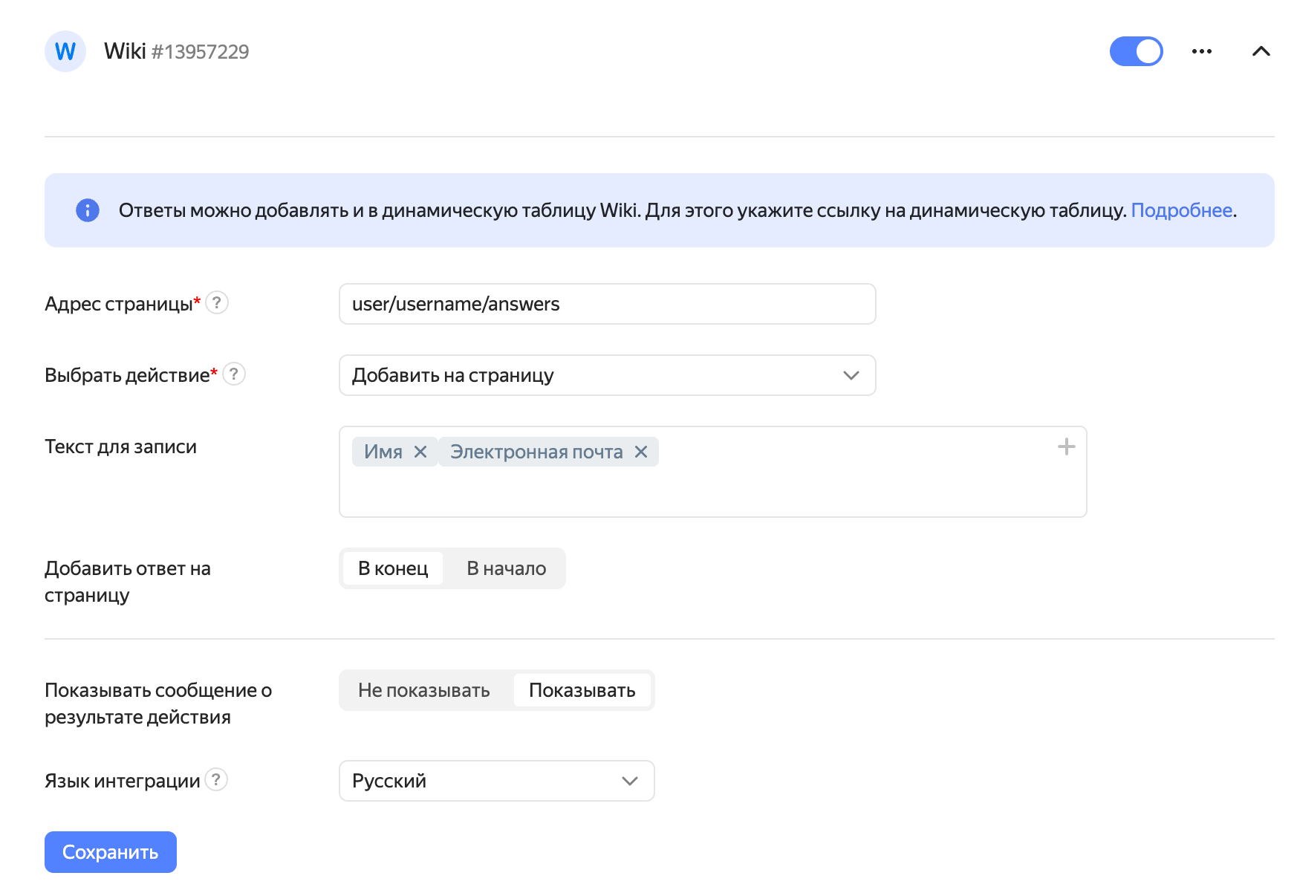1297x890 pixels.
Task: Open the Русский language dropdown
Action: pos(496,781)
